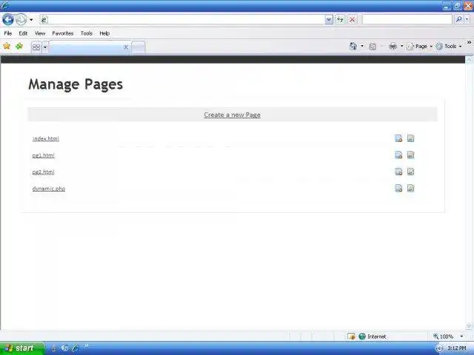Click the gray page icon for dynamic.php

[x=410, y=188]
